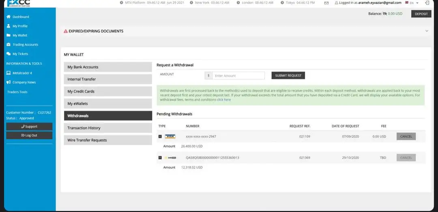Open the Internal Transfer tab
The image size is (438, 212).
coord(108,79)
